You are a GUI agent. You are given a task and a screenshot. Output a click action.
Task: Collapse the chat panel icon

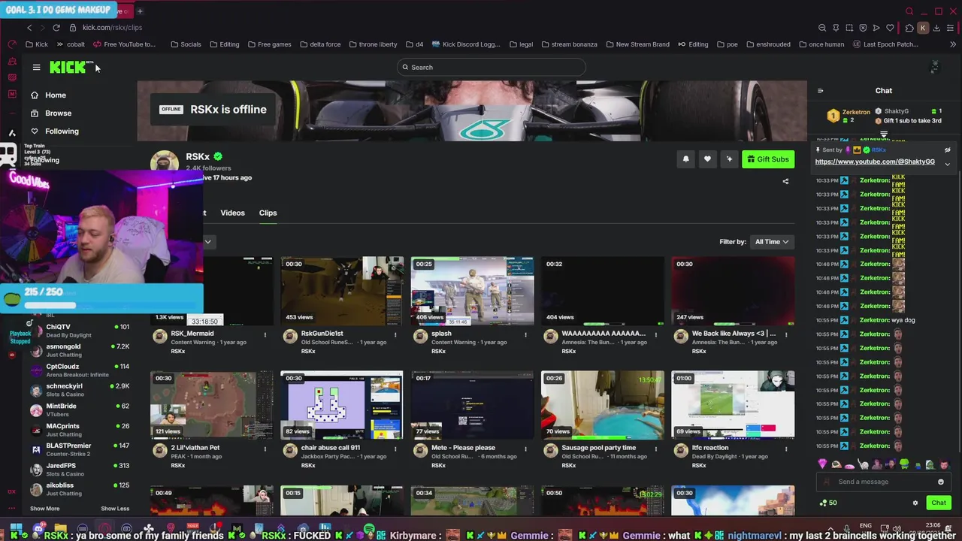coord(820,91)
